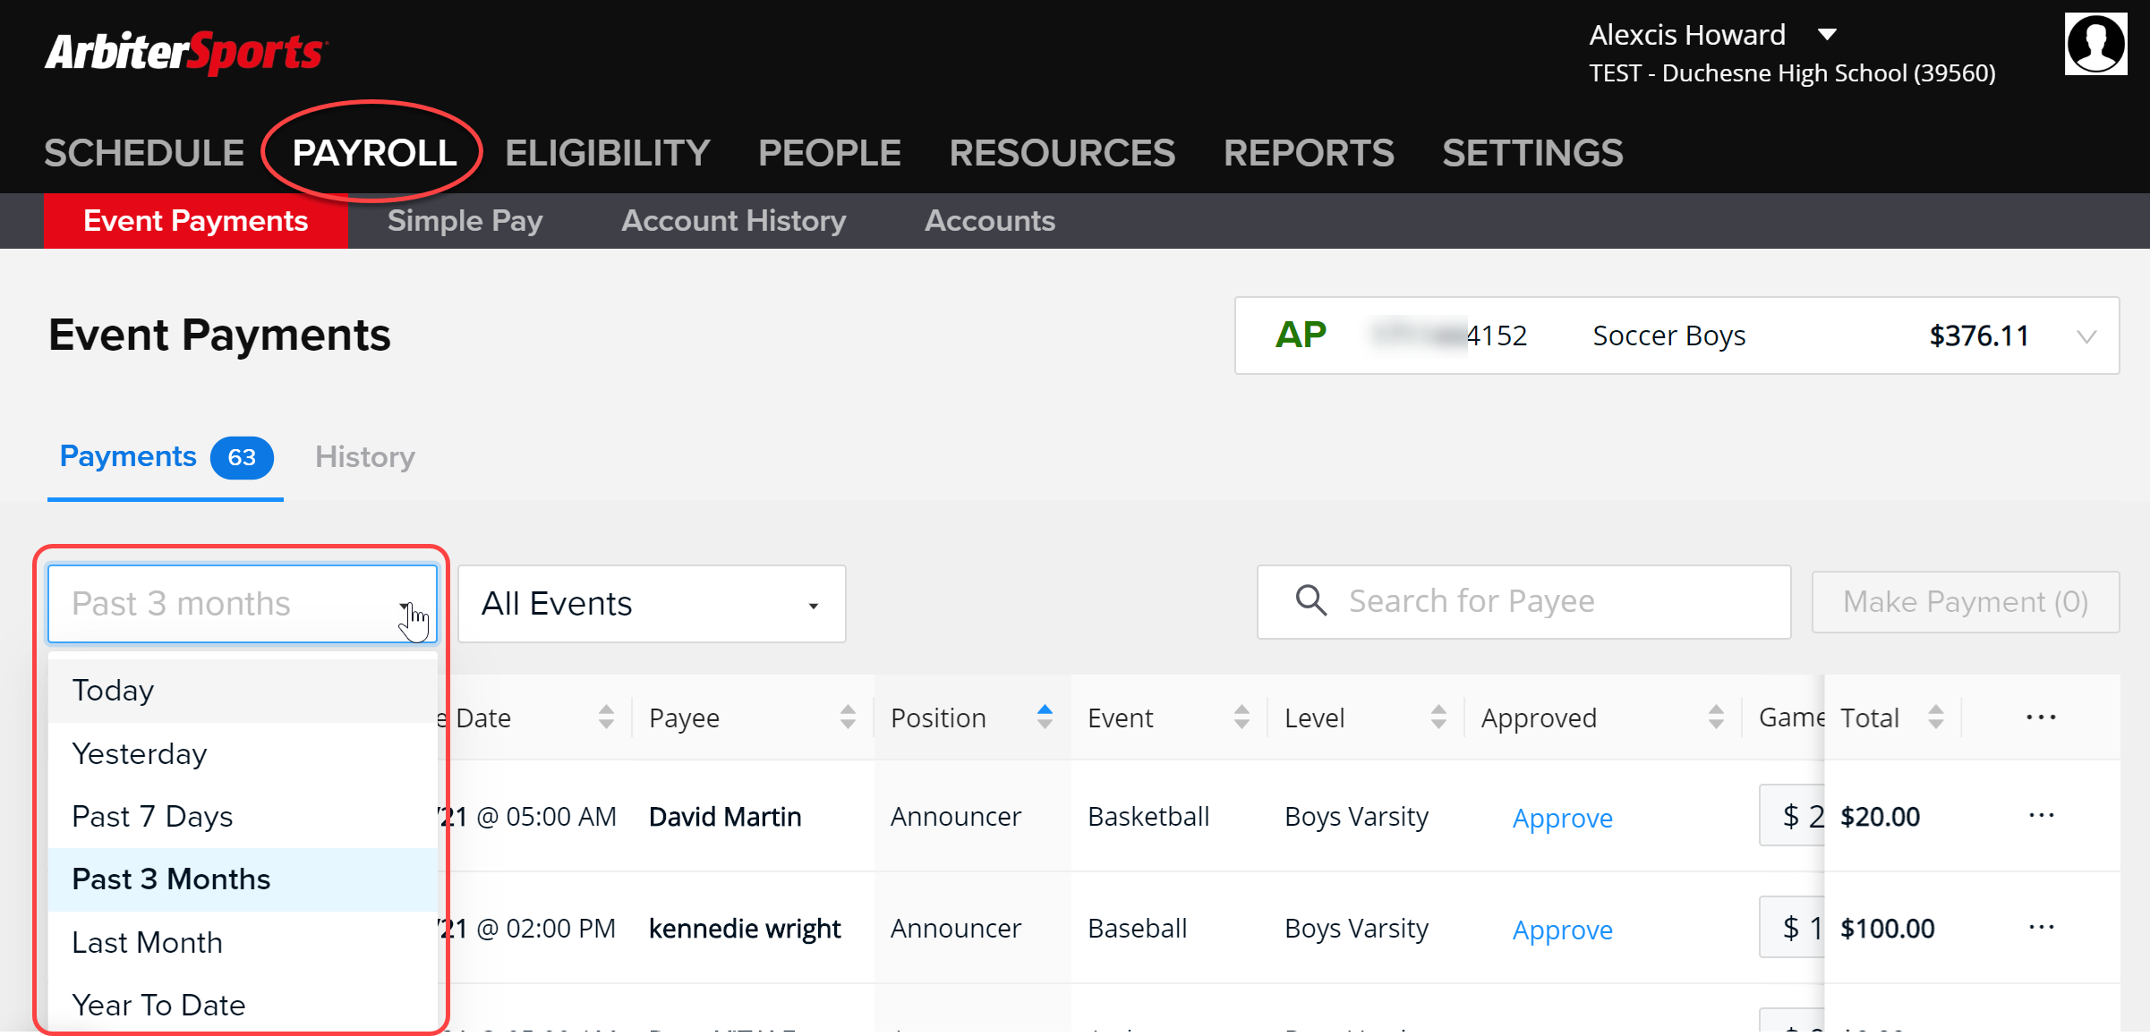
Task: Open the All Events filter dropdown
Action: click(652, 604)
